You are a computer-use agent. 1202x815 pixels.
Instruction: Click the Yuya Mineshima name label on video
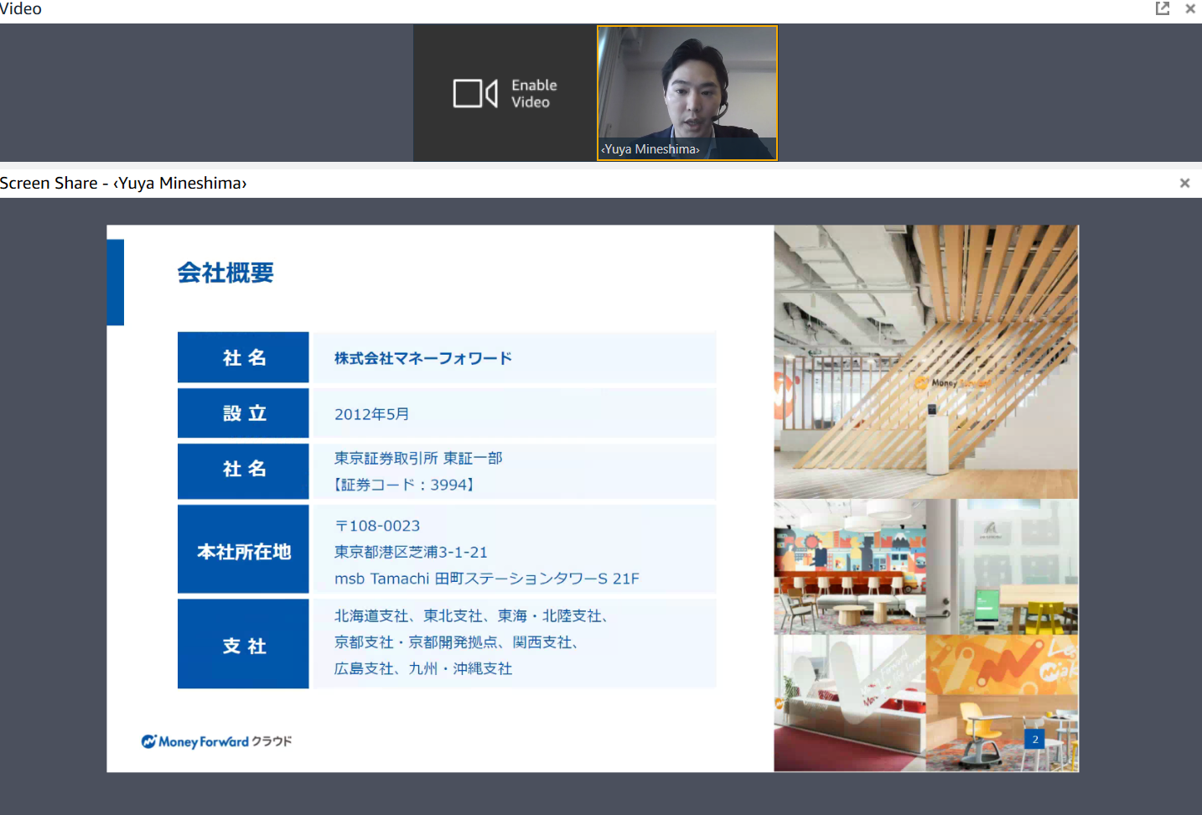point(650,149)
